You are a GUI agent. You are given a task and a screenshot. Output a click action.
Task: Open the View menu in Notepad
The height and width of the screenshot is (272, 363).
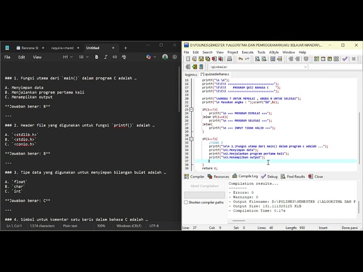[37, 57]
